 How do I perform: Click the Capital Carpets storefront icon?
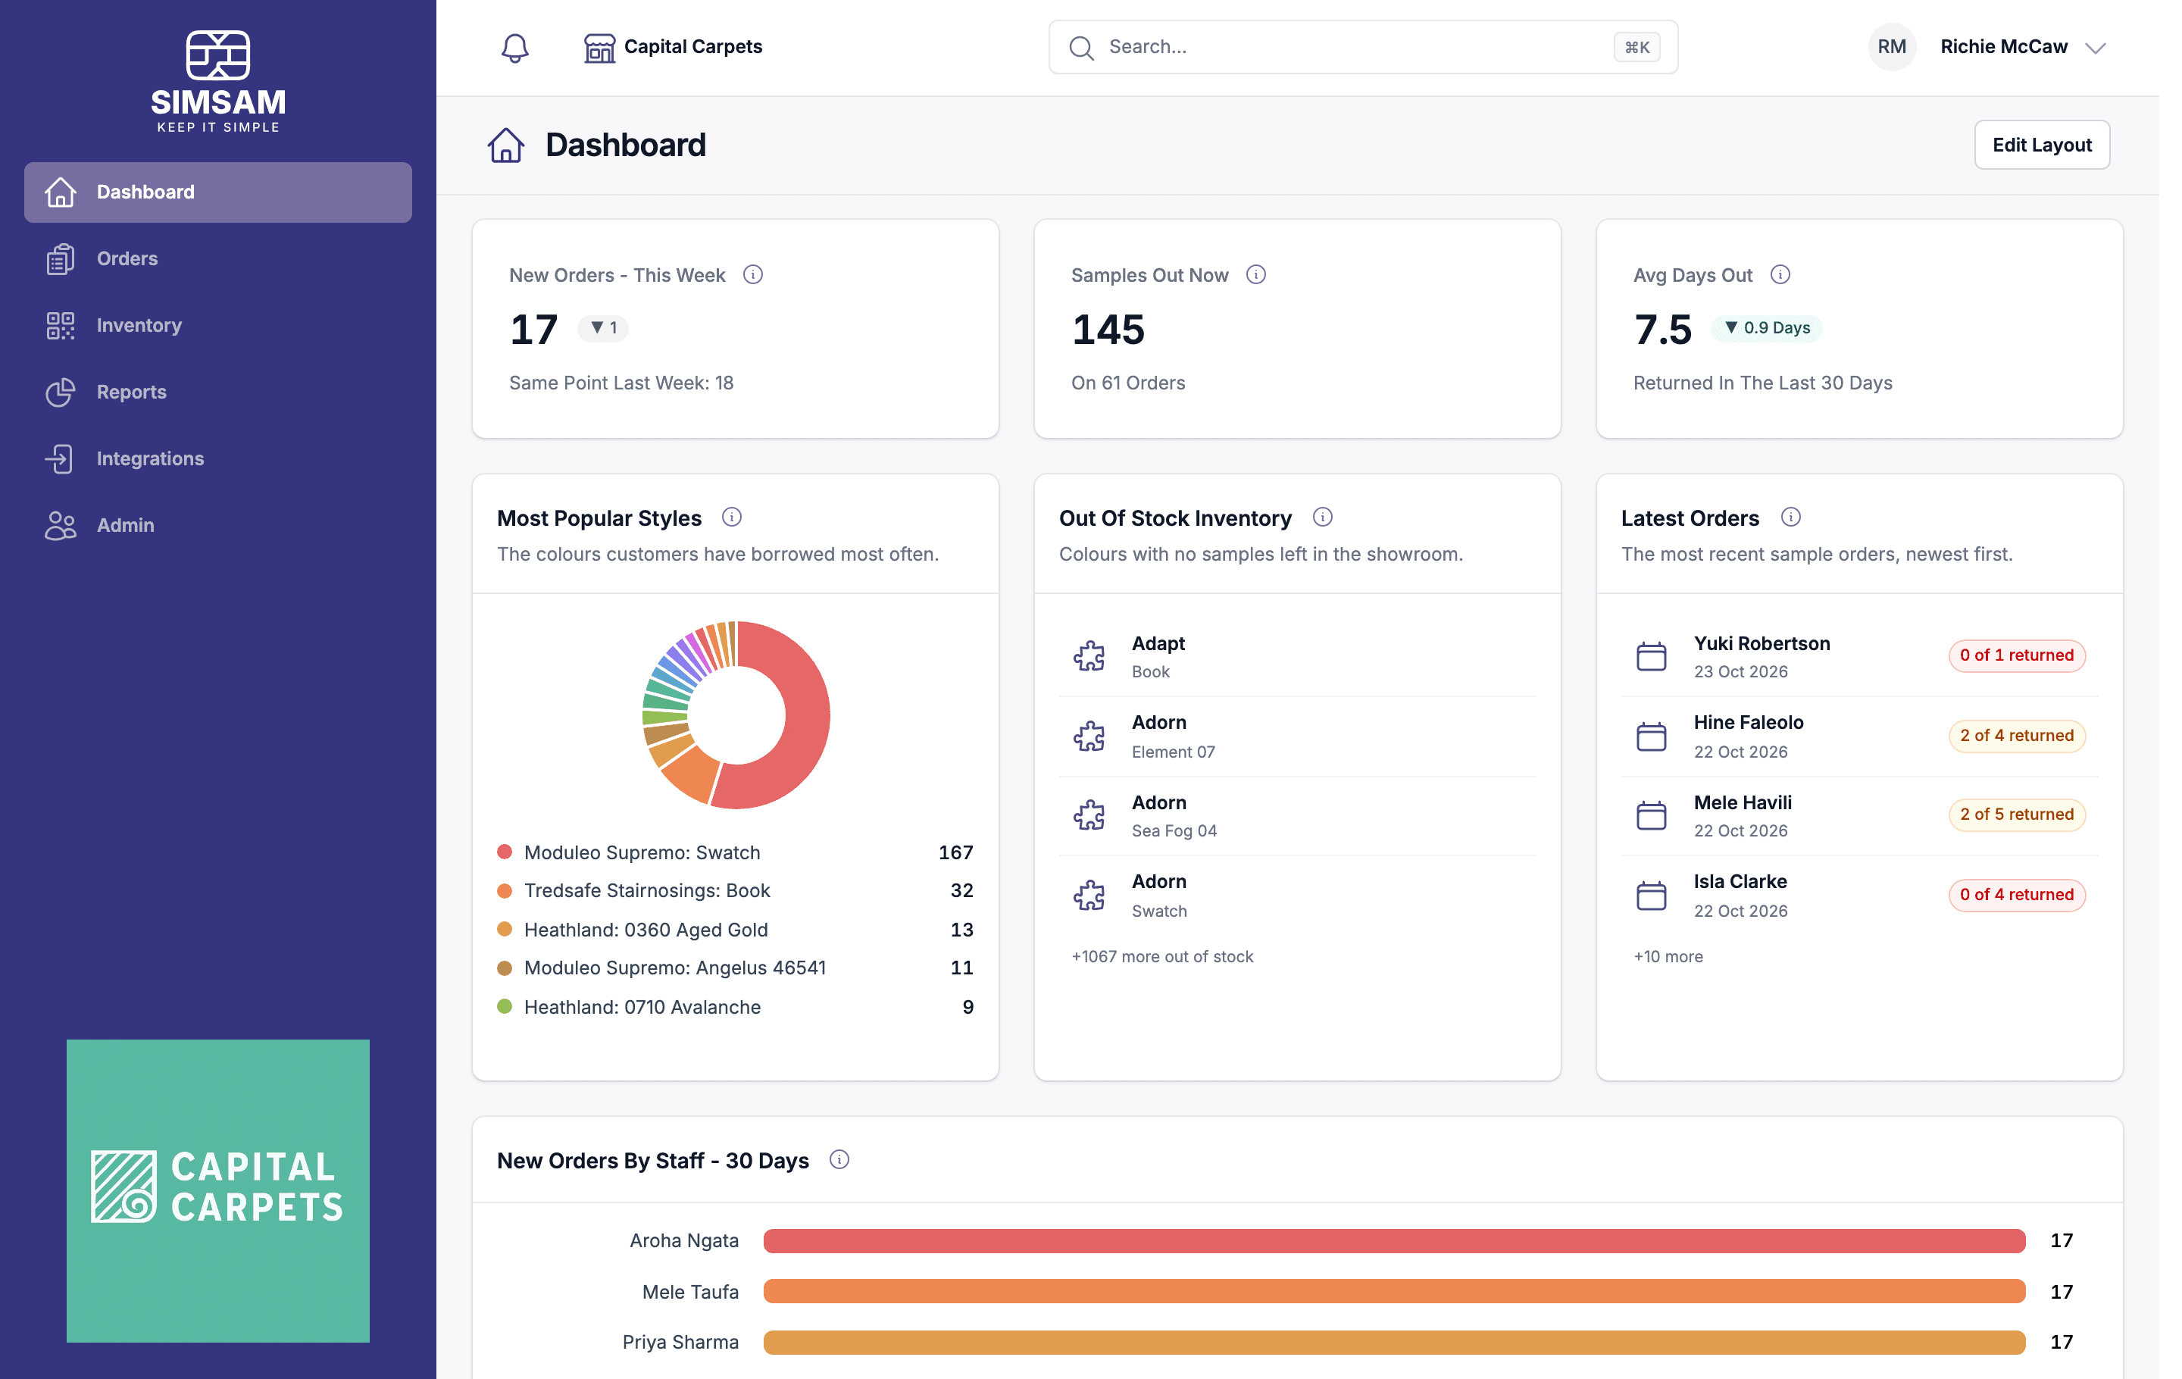tap(599, 48)
